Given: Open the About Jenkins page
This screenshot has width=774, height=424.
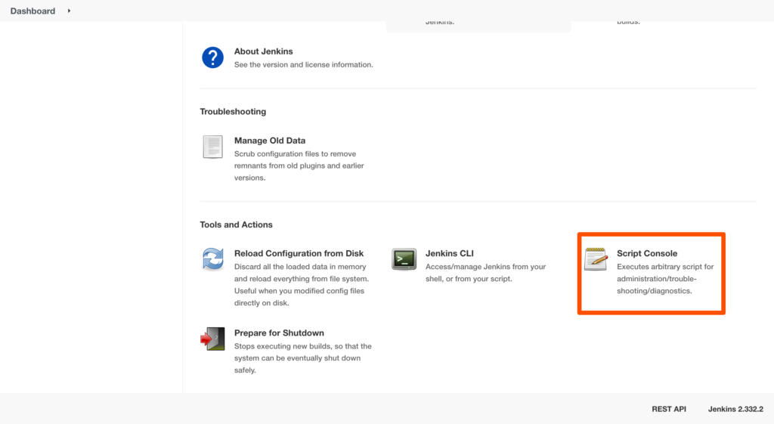Looking at the screenshot, I should point(263,51).
